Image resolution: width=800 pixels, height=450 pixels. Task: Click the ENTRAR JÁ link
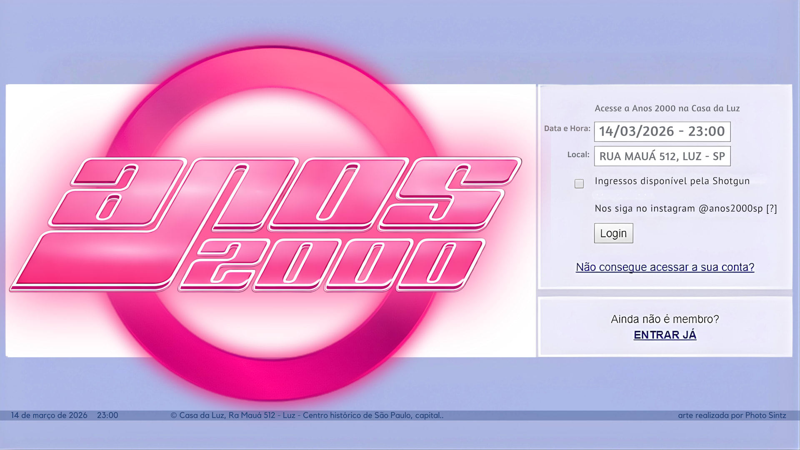[665, 335]
